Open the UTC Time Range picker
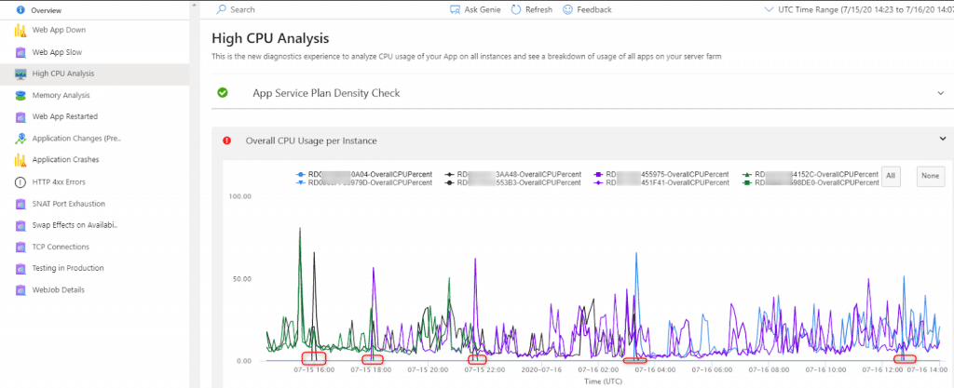Viewport: 954px width, 388px height. coord(858,9)
